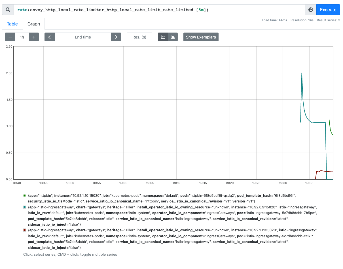
Task: Open the duration field showing 1h
Action: 22,37
